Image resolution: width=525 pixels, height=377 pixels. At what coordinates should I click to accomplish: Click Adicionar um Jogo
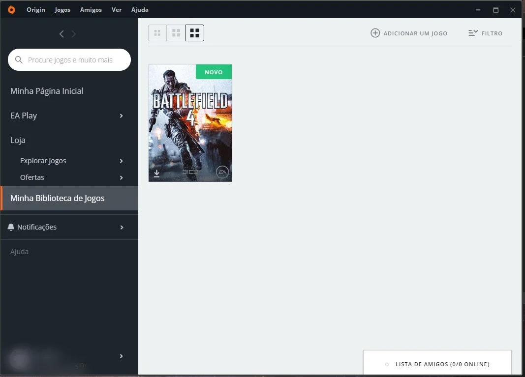click(409, 33)
